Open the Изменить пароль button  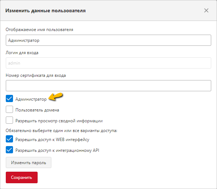[x=29, y=163]
